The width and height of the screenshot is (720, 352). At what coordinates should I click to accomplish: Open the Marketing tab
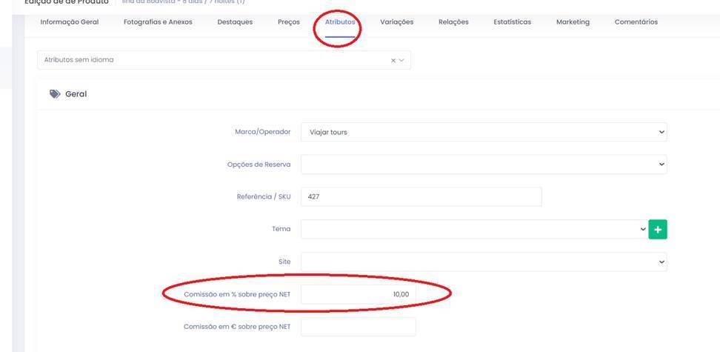[573, 22]
